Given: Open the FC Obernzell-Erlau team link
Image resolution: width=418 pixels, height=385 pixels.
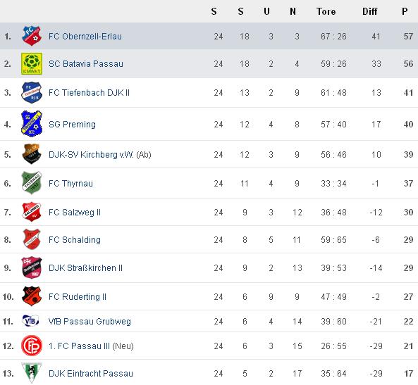Looking at the screenshot, I should pyautogui.click(x=85, y=36).
